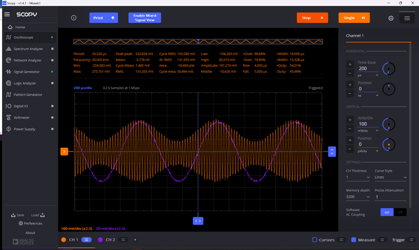Select channel CH 2
The width and height of the screenshot is (419, 250).
pyautogui.click(x=107, y=240)
